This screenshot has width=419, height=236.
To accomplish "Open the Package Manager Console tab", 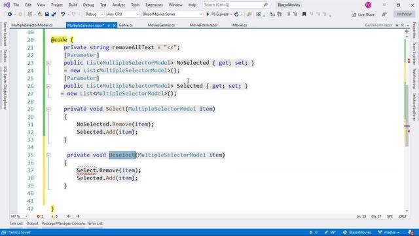I will (63, 224).
